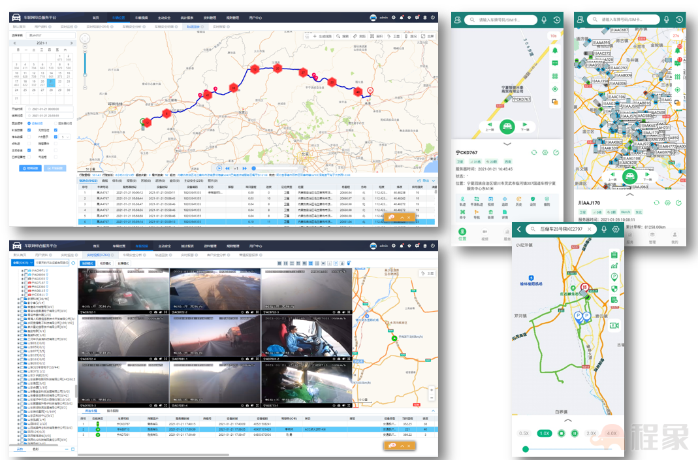Tap back arrow on bottom phone screen

pyautogui.click(x=519, y=229)
